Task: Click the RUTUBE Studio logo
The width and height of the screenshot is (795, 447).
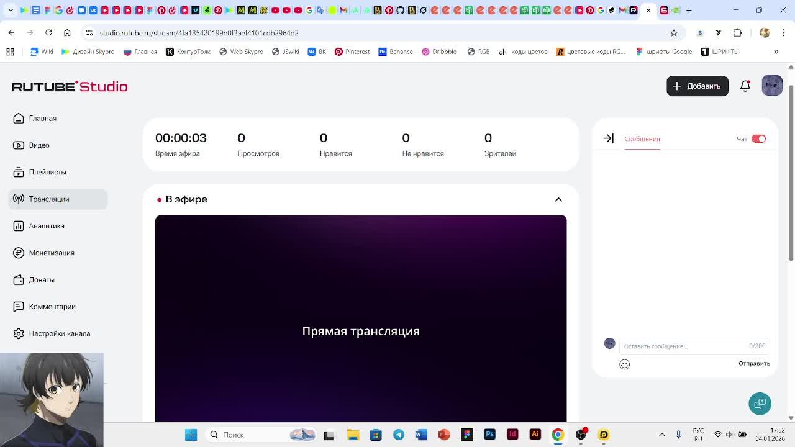Action: coord(70,86)
